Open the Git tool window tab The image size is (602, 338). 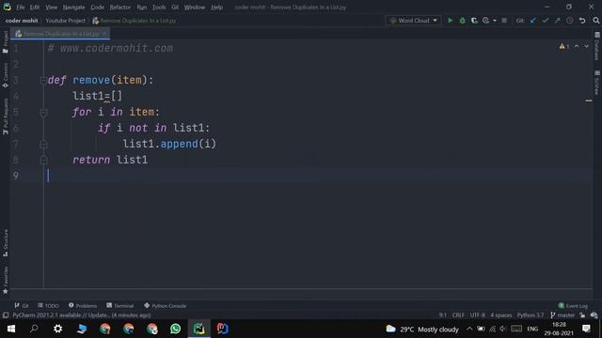pos(22,306)
